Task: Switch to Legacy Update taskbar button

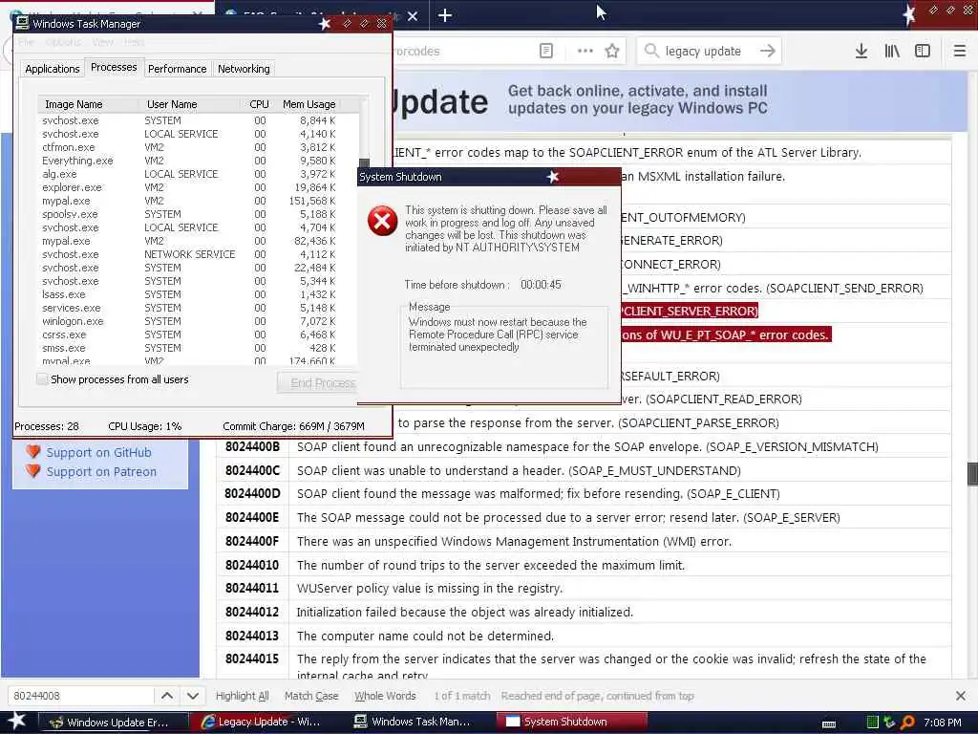Action: tap(265, 722)
